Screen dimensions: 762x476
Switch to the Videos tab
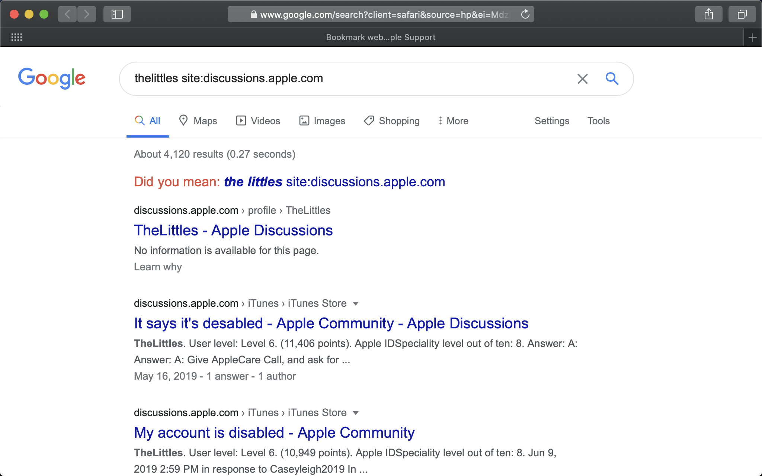coord(258,121)
